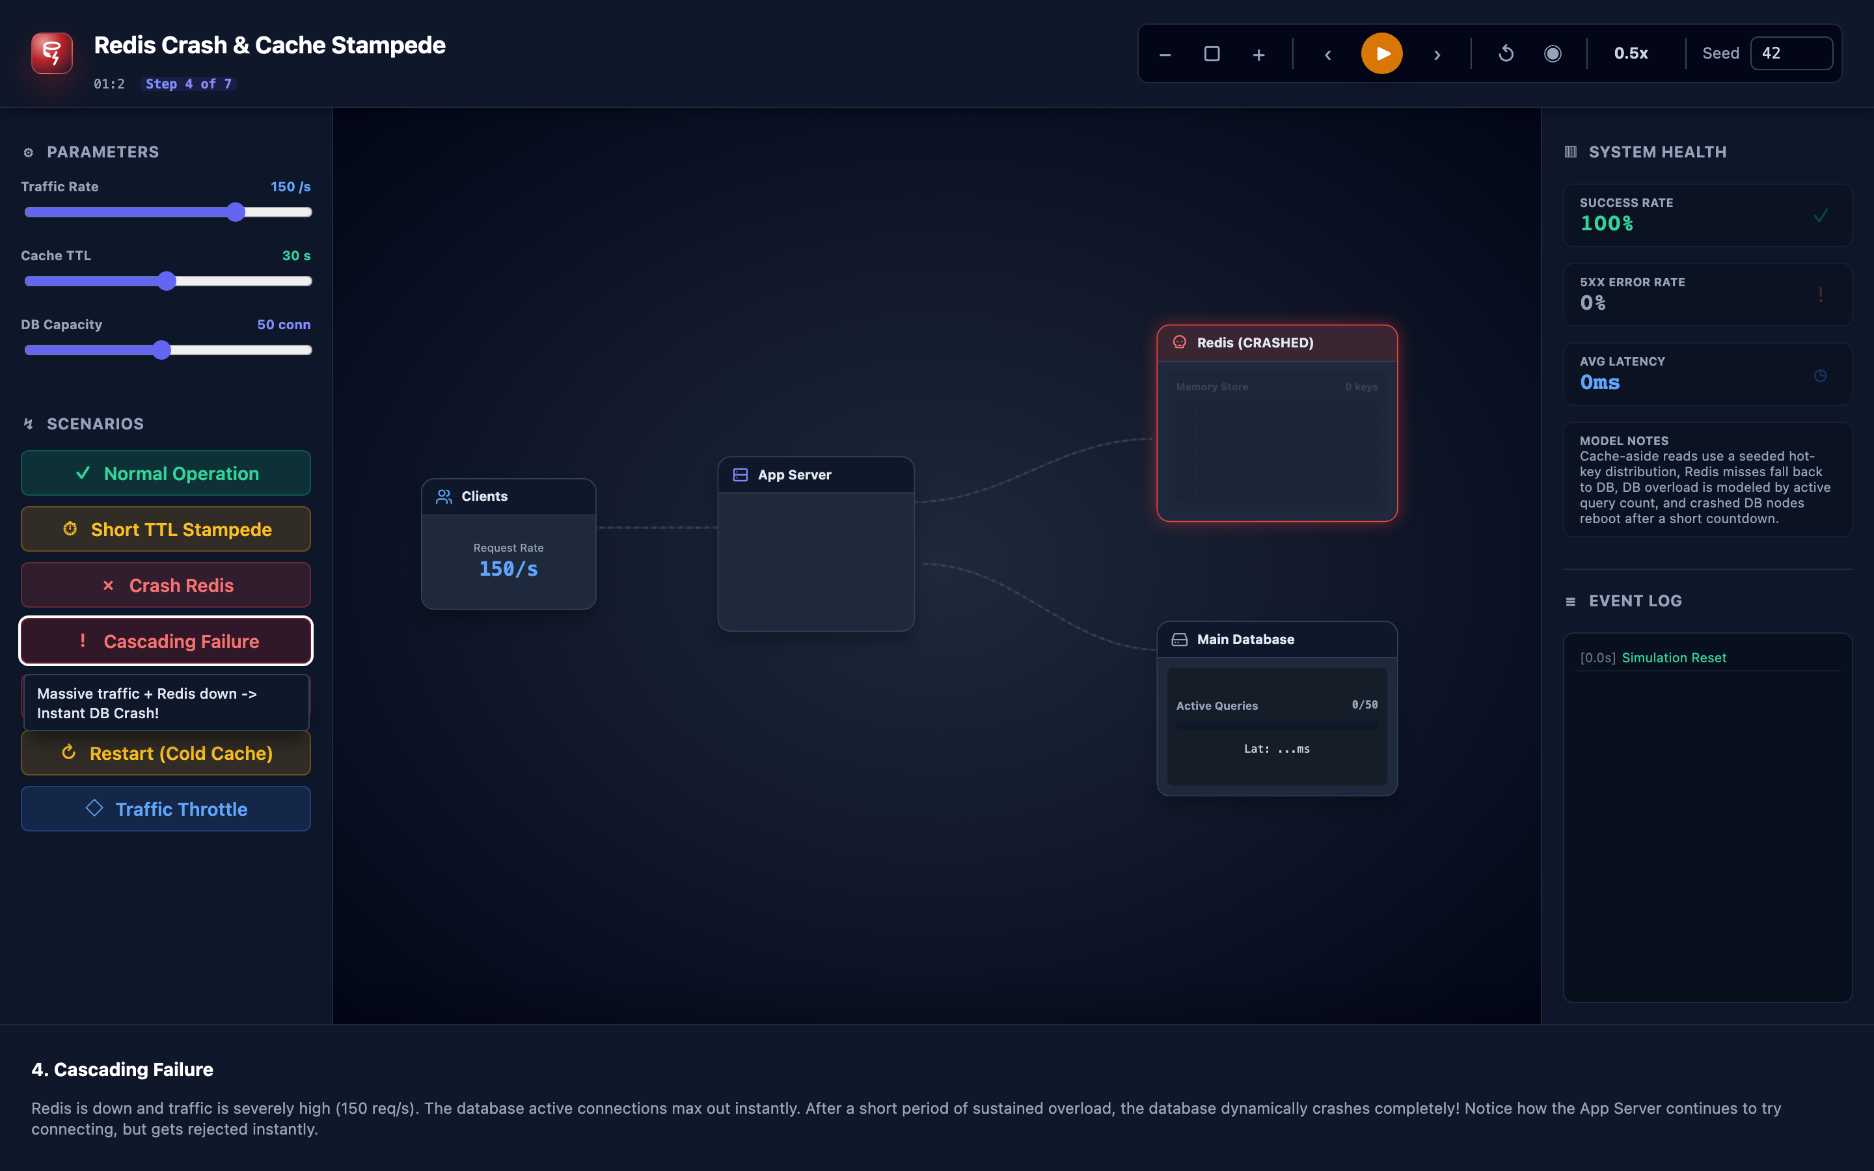
Task: Select the Normal Operation scenario
Action: click(x=166, y=473)
